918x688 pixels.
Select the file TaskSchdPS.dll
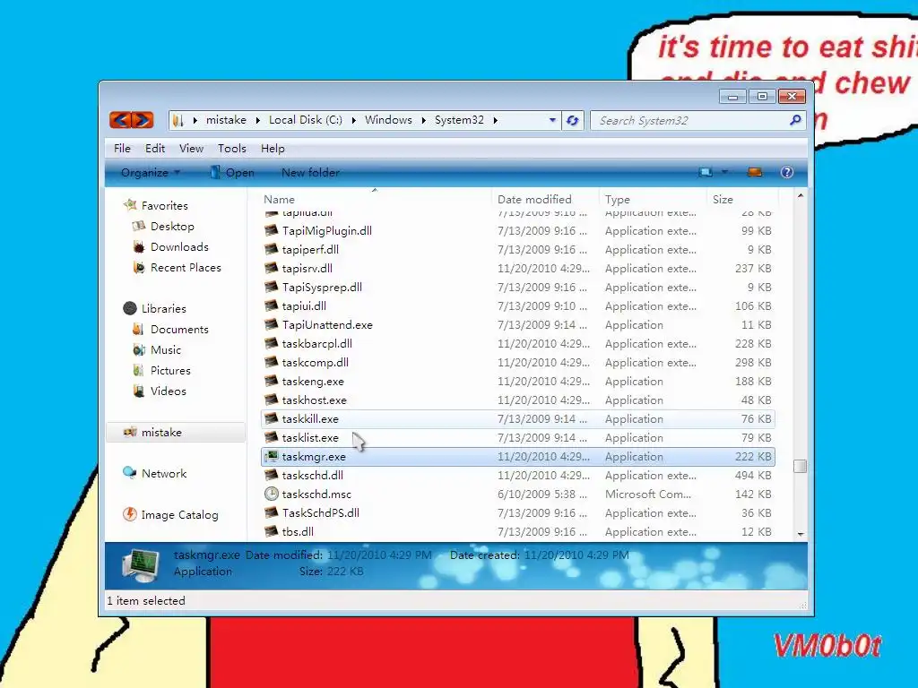click(517, 513)
